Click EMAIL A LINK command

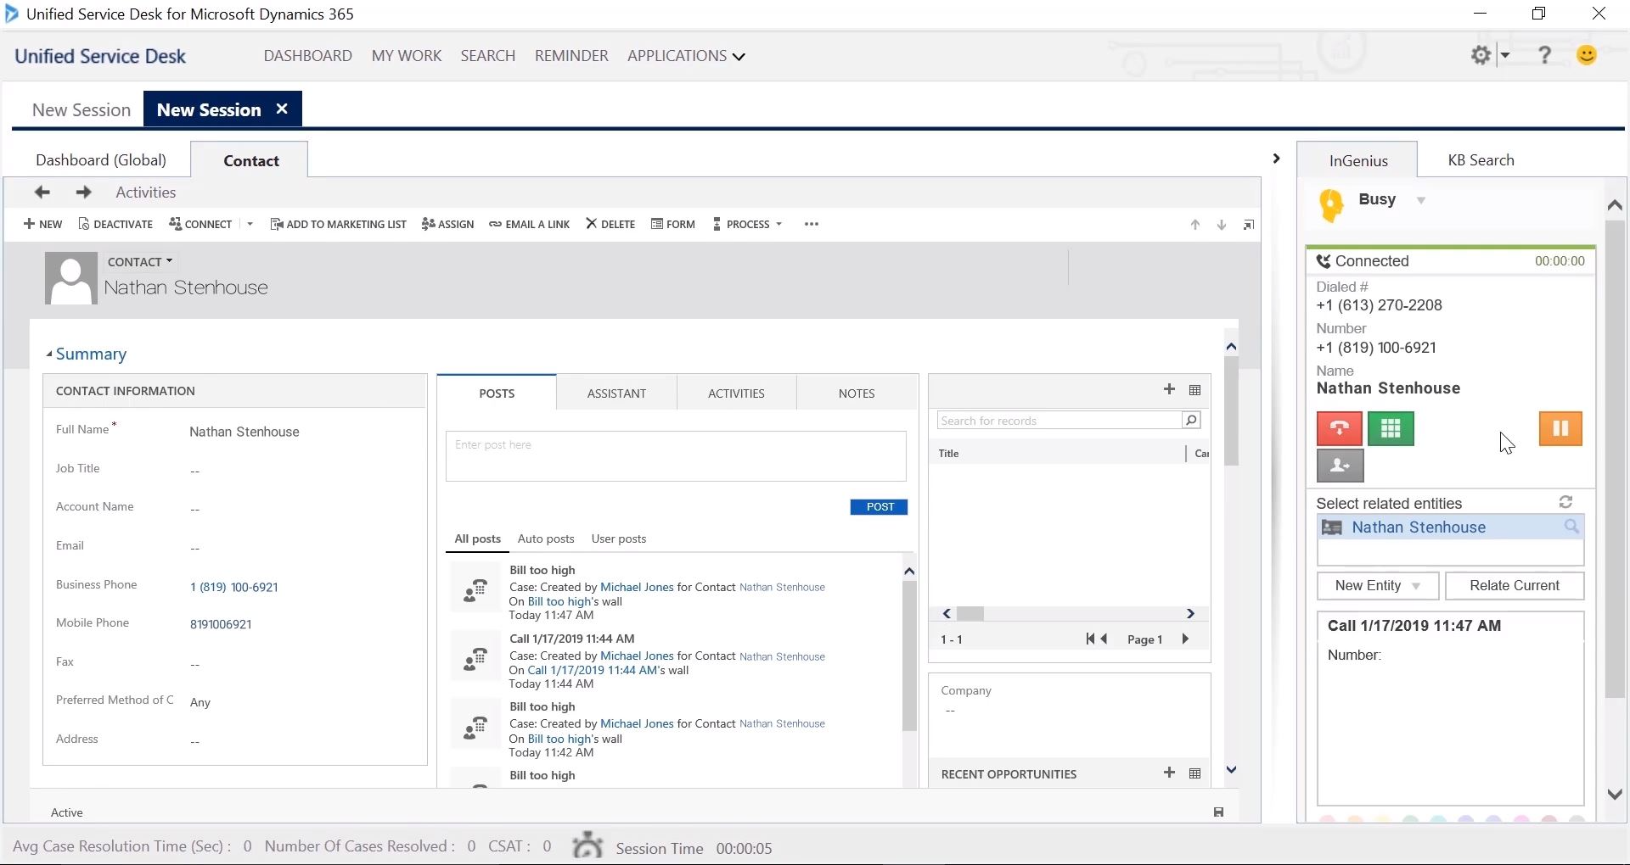(x=529, y=224)
